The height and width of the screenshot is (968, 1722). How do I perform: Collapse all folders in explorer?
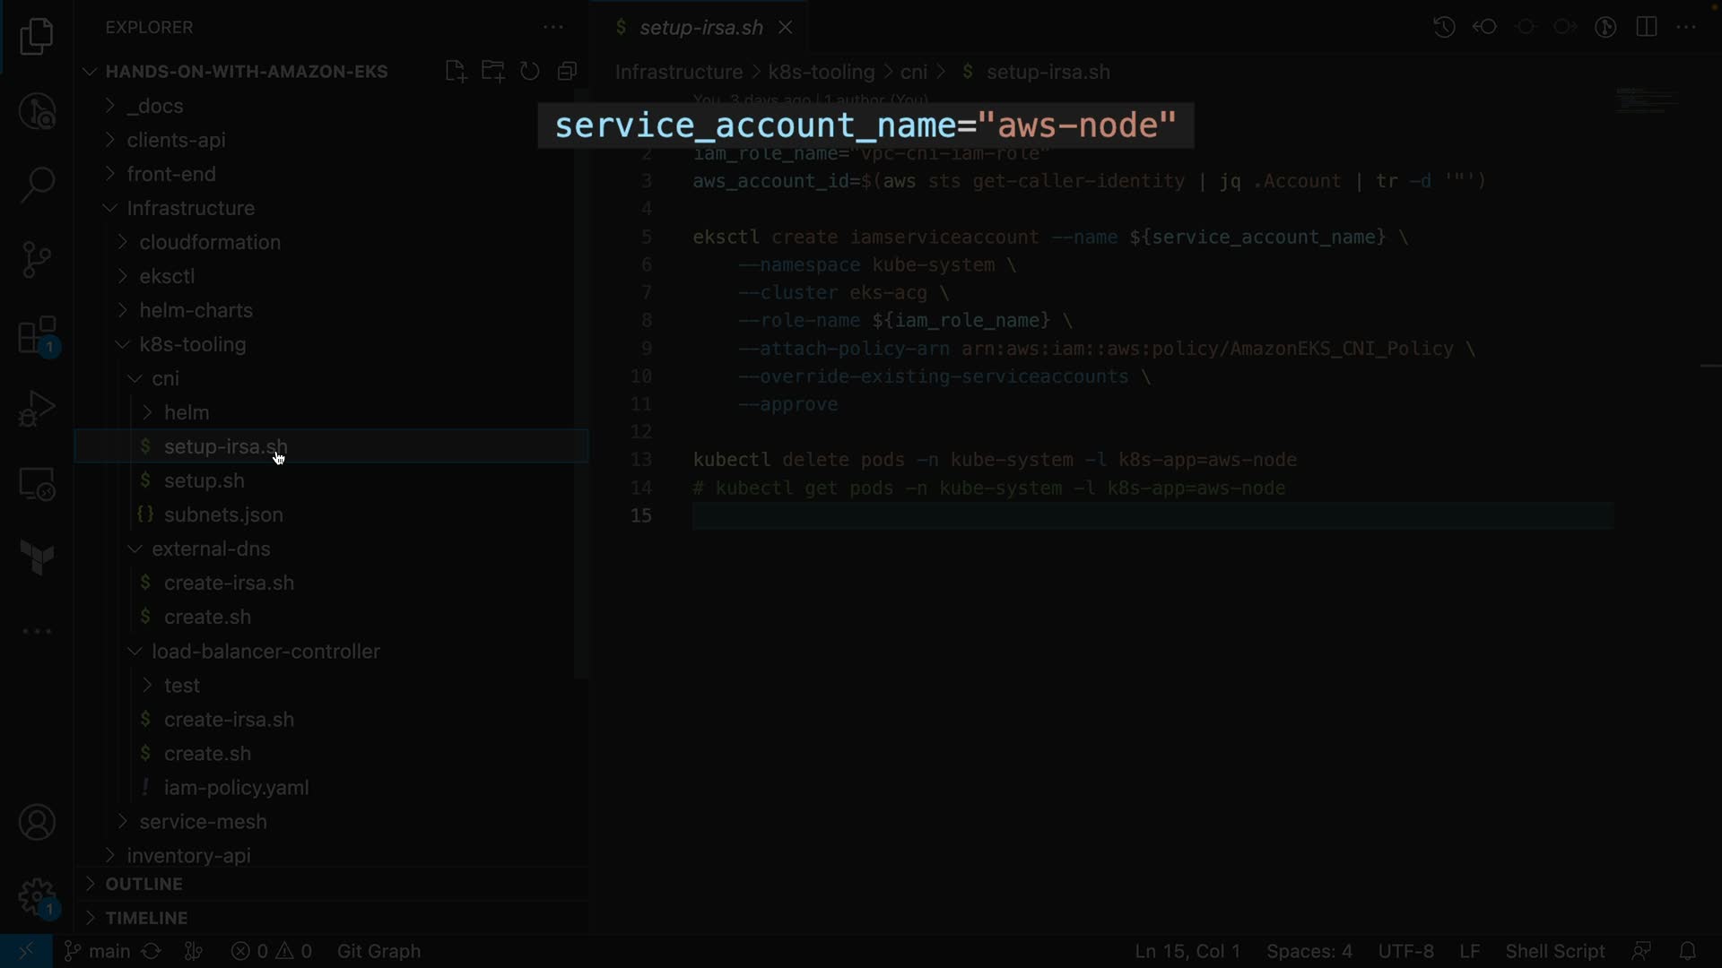coord(567,72)
